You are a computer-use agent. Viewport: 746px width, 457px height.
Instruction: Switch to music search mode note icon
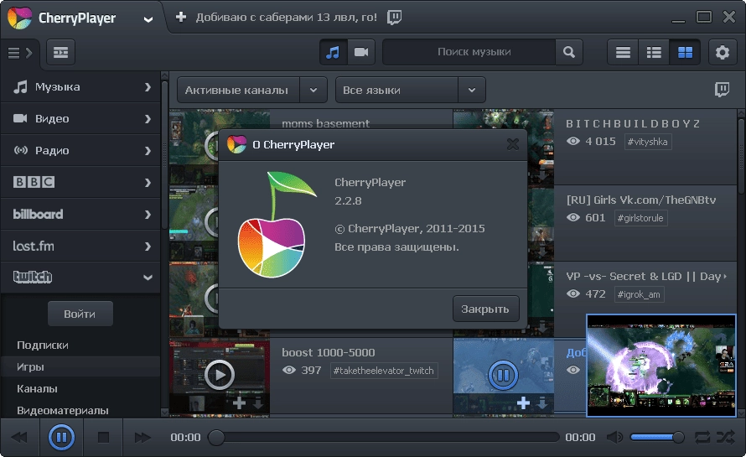333,52
